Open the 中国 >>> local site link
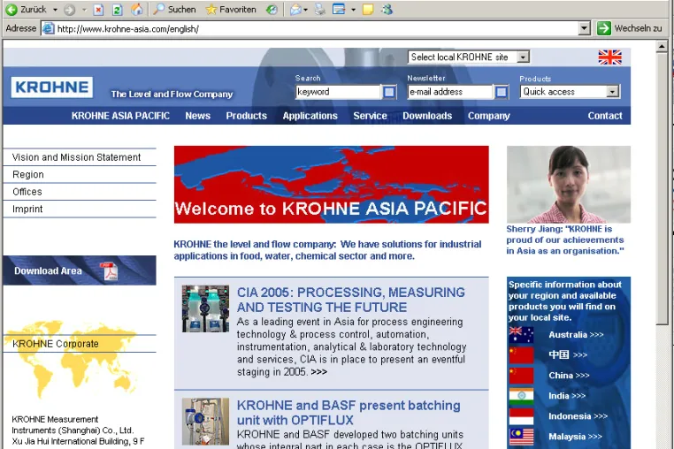Screen dimensions: 674x449 coord(567,355)
